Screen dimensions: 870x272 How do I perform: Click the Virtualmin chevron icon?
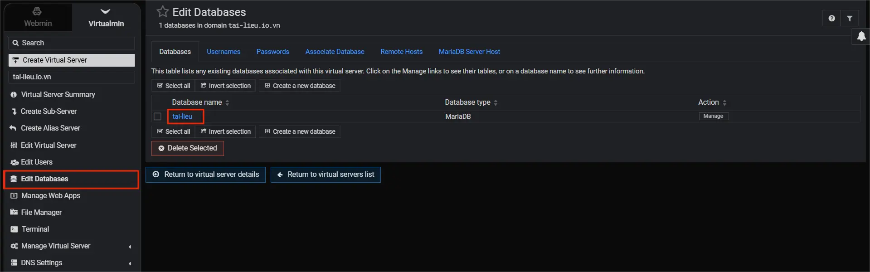tap(105, 11)
